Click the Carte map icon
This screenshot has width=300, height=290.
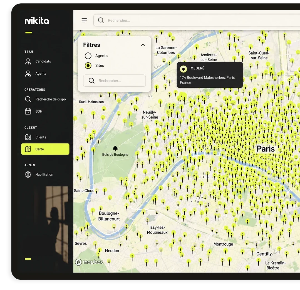point(28,149)
